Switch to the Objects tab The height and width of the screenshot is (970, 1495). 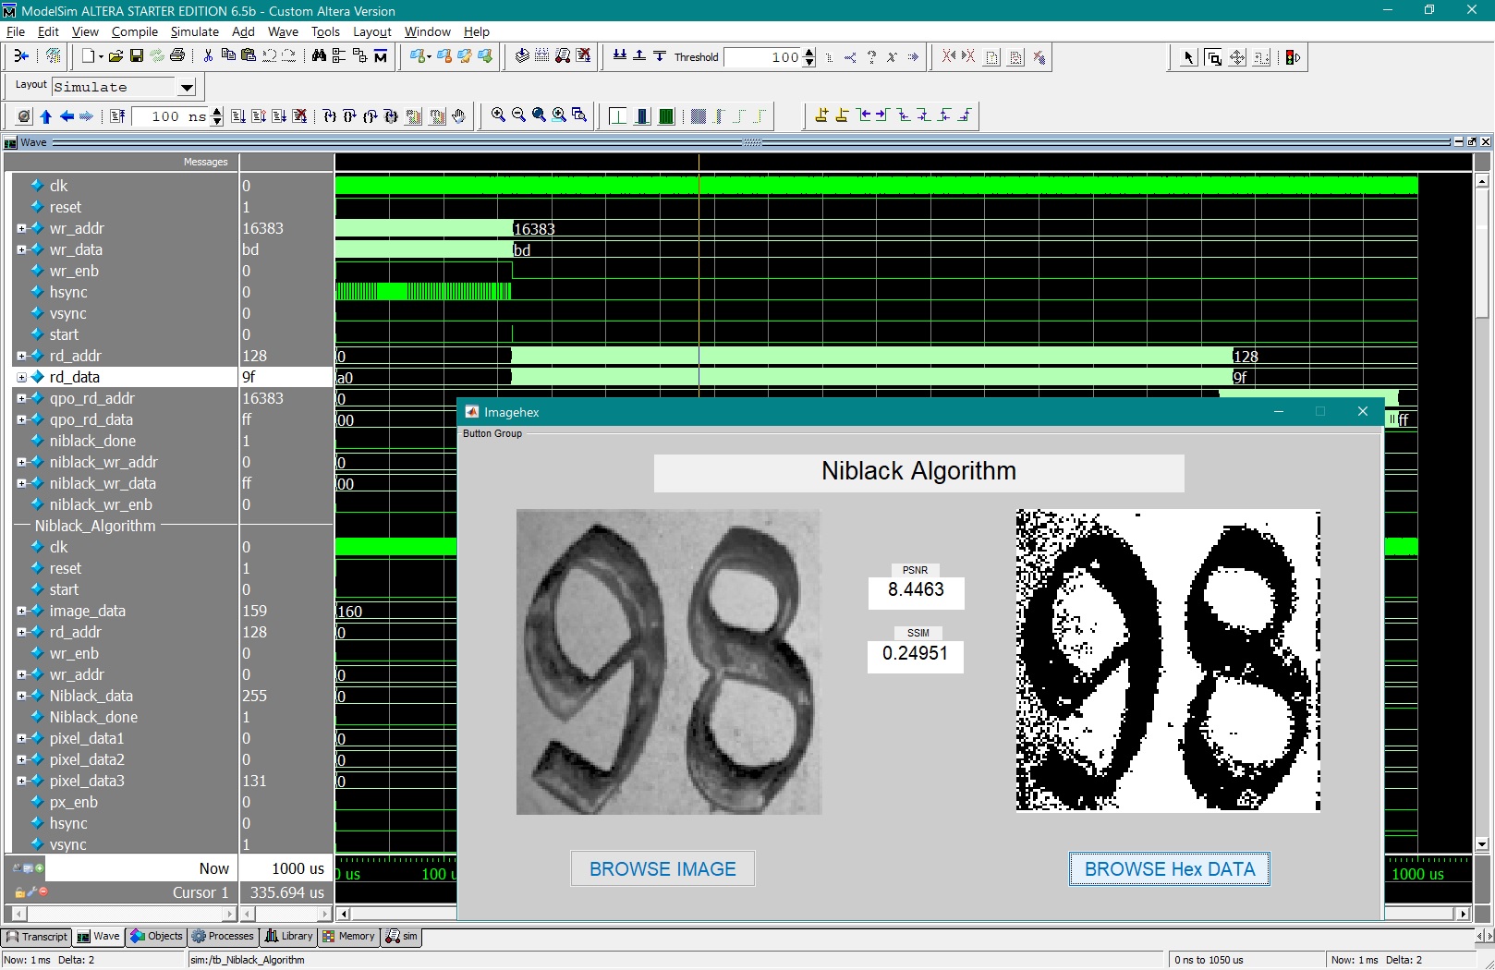pyautogui.click(x=157, y=936)
